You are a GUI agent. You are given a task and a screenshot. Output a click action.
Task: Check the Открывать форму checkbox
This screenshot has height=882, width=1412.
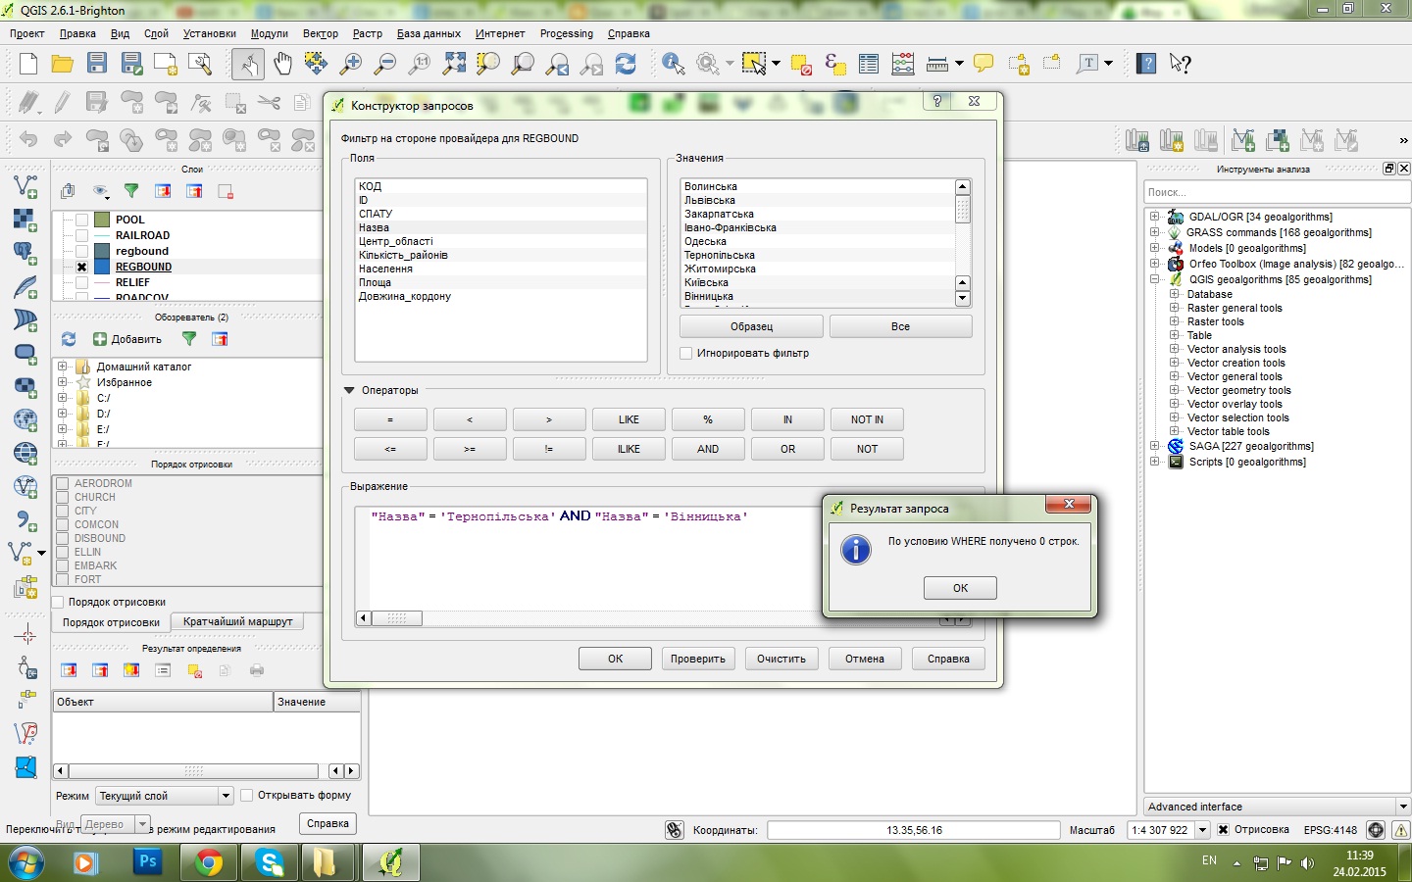tap(247, 796)
